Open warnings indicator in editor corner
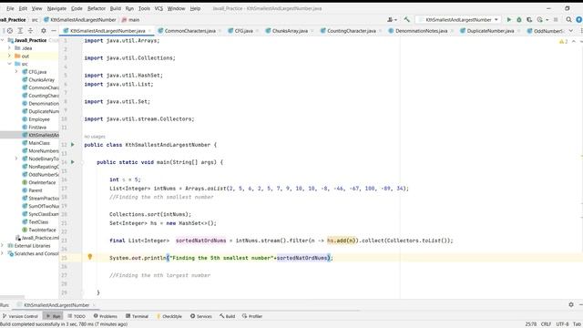Viewport: 583px width, 328px height. coord(563,41)
